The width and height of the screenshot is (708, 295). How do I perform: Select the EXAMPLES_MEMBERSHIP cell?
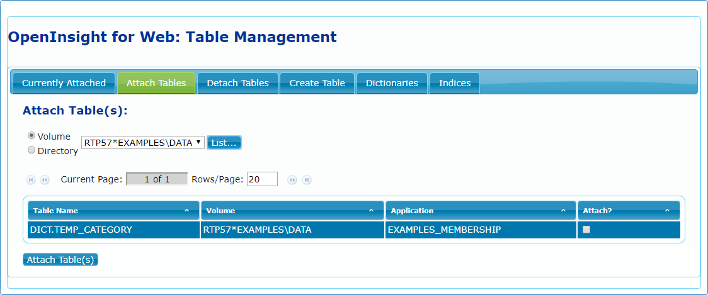coord(481,230)
